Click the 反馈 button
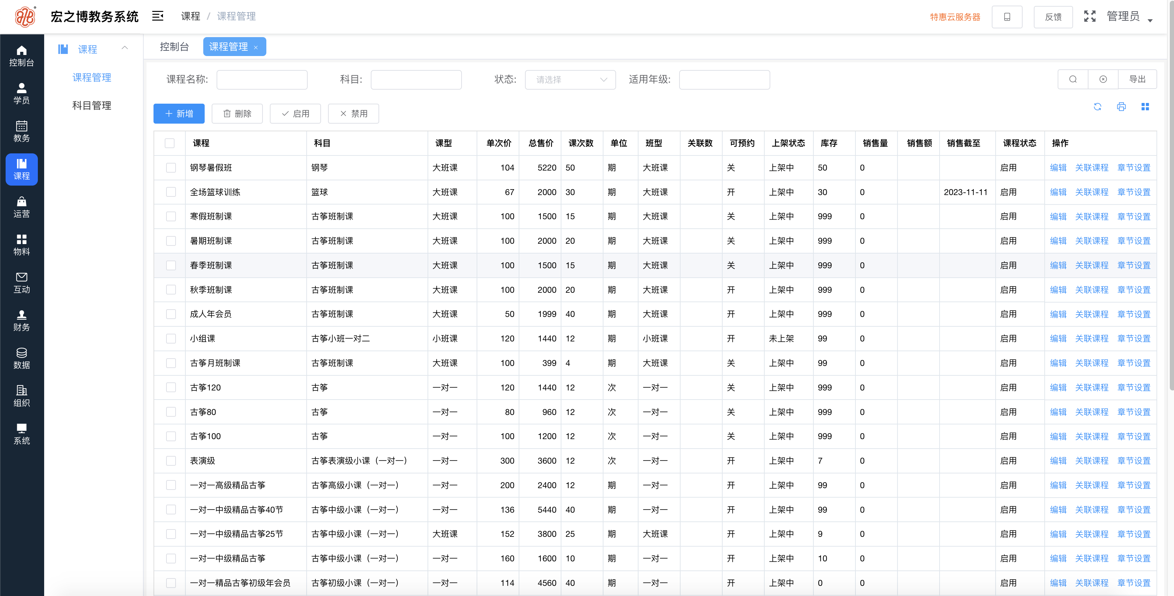1174x596 pixels. pos(1053,17)
